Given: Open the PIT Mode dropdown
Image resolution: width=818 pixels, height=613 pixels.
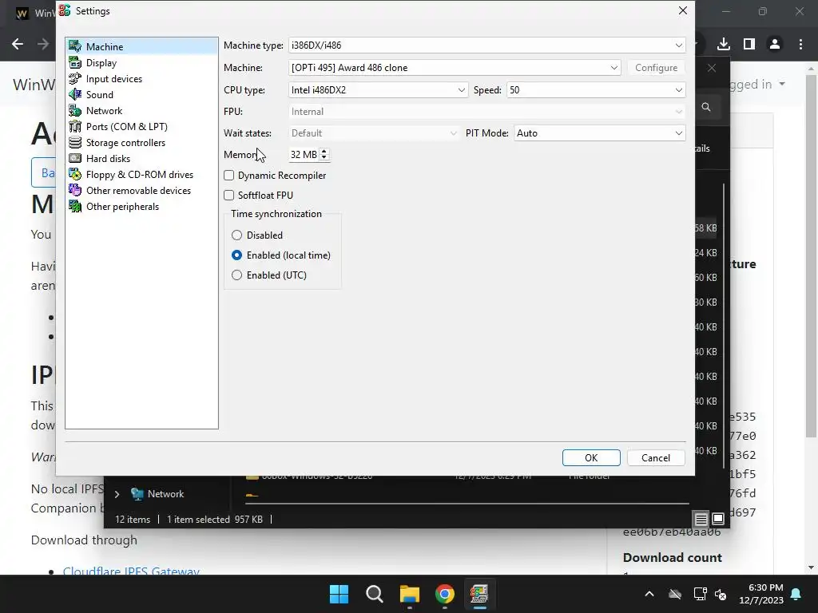Looking at the screenshot, I should [599, 133].
